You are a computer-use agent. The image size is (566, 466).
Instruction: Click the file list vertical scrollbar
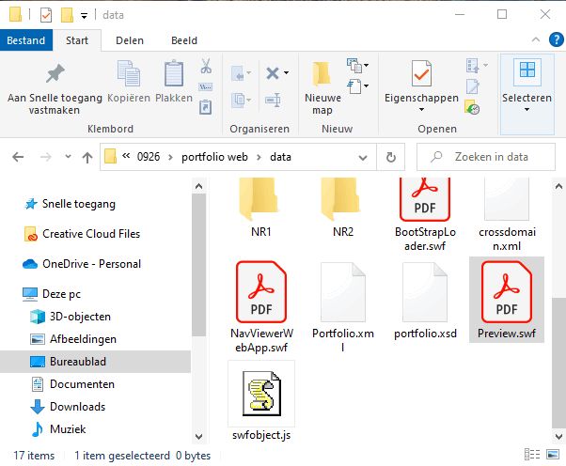558,362
